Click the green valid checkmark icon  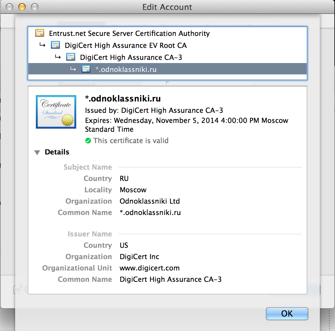tap(88, 141)
